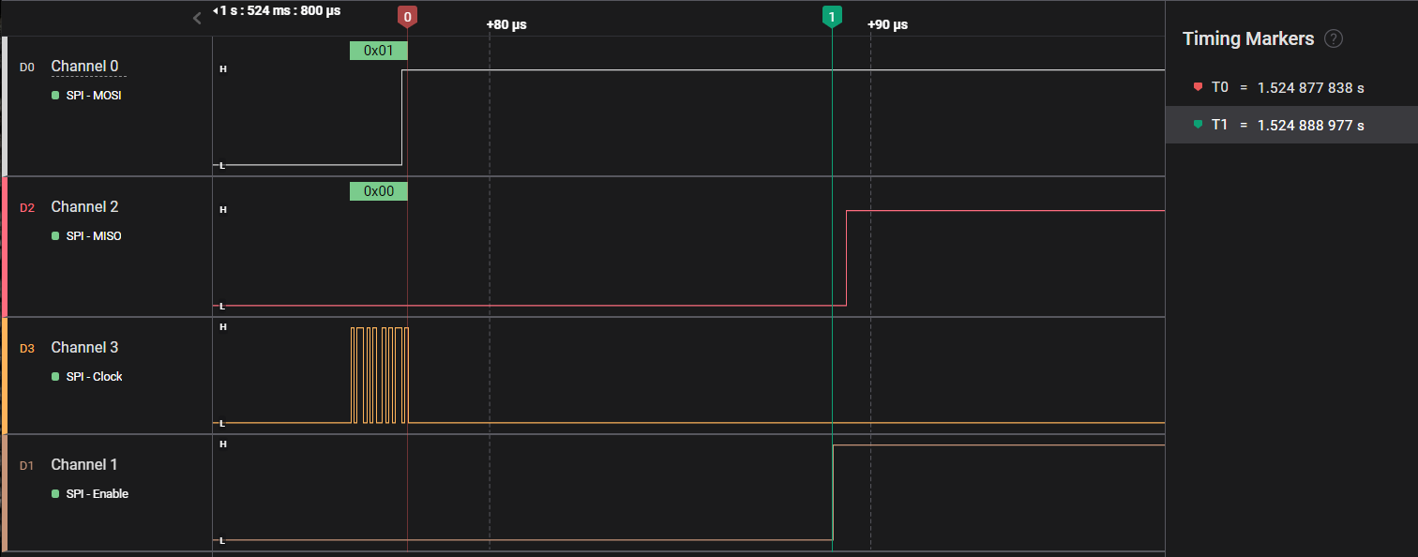Select the Channel 0 label
The height and width of the screenshot is (557, 1418).
(x=84, y=67)
